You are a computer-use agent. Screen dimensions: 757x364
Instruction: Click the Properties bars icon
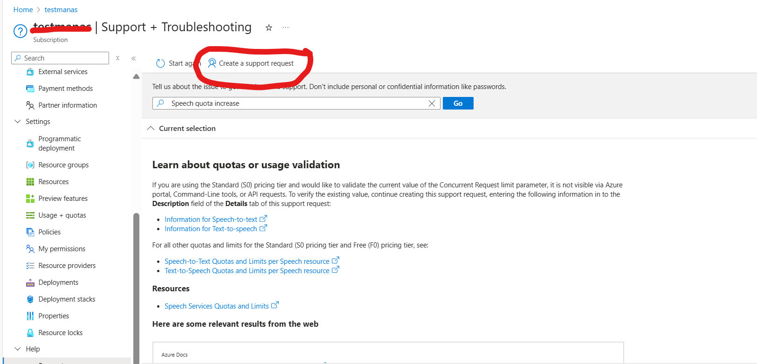click(x=30, y=316)
